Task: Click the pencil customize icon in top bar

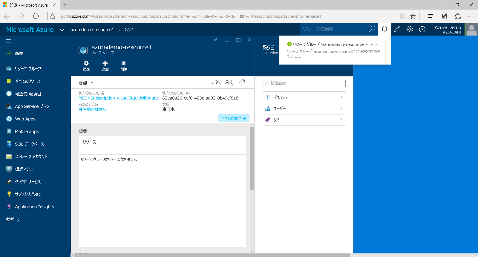Action: coord(397,29)
